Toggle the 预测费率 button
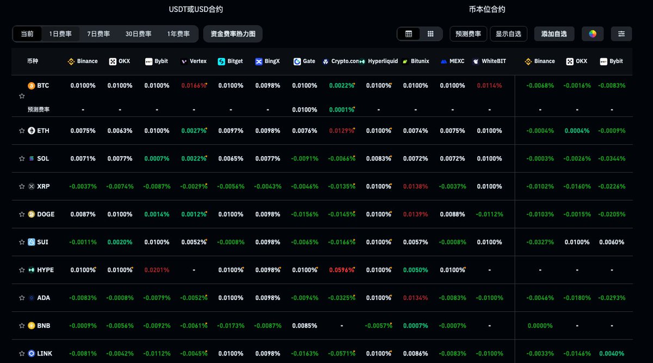This screenshot has height=363, width=653. [469, 34]
